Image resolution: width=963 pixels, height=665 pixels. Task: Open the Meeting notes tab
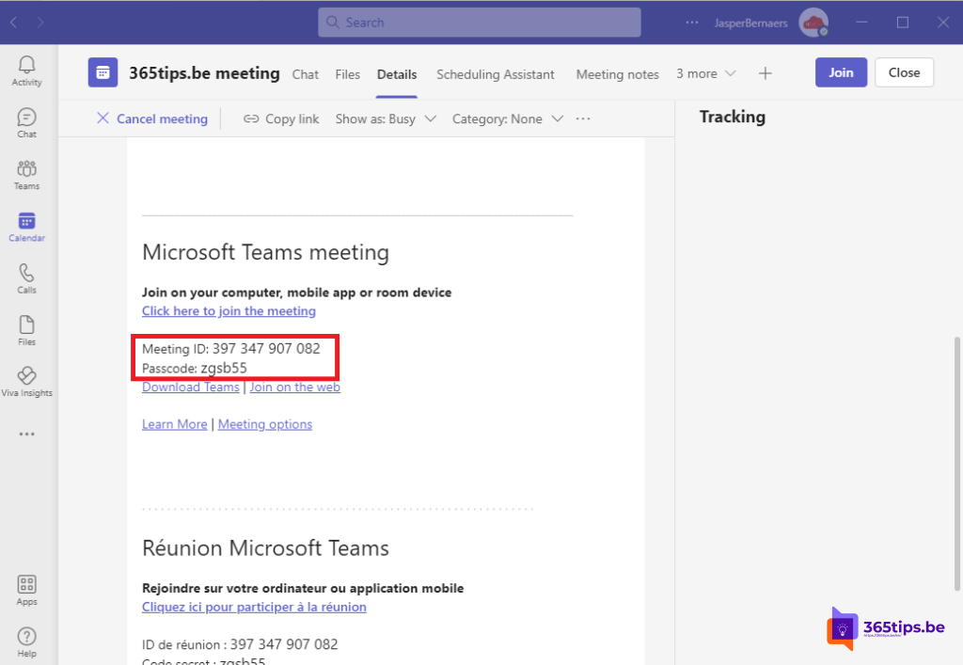617,74
